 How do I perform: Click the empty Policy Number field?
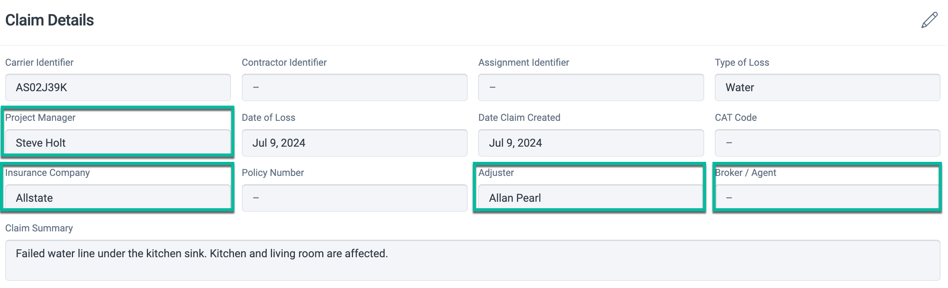(355, 198)
